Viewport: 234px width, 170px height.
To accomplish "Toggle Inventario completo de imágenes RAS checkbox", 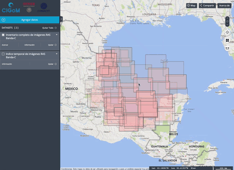I will click(3, 35).
